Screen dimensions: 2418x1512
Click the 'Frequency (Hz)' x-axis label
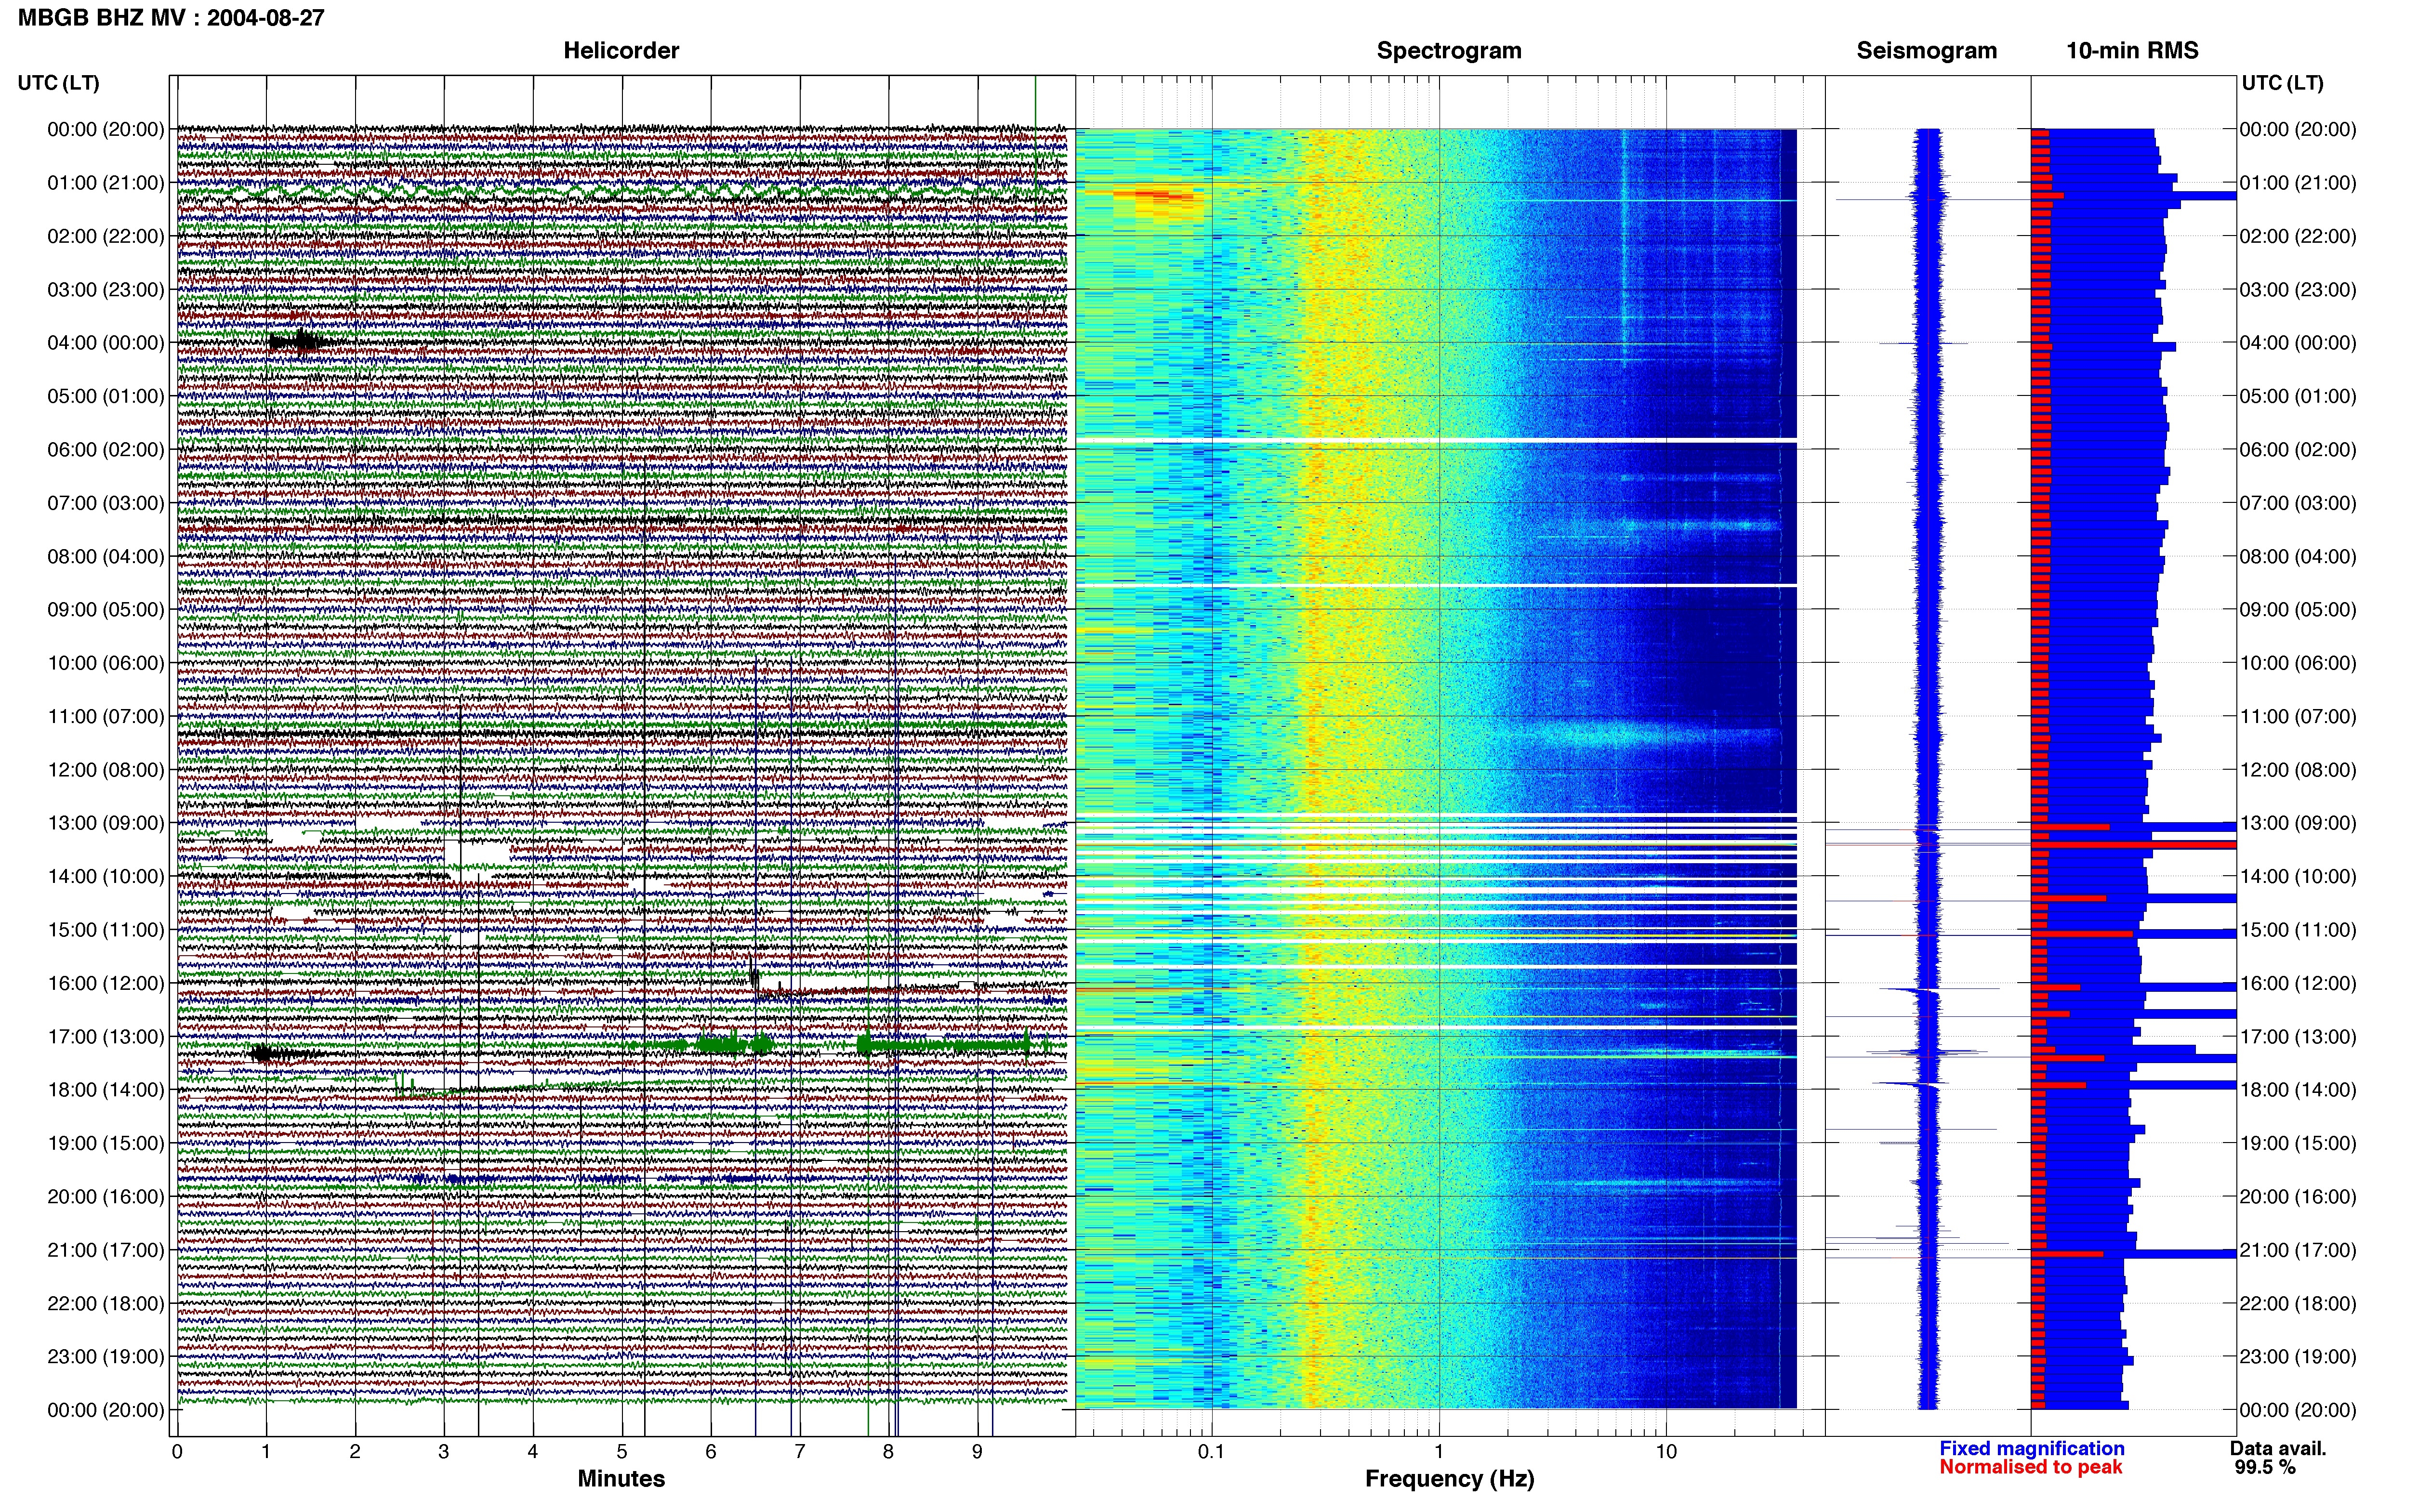[1449, 1478]
